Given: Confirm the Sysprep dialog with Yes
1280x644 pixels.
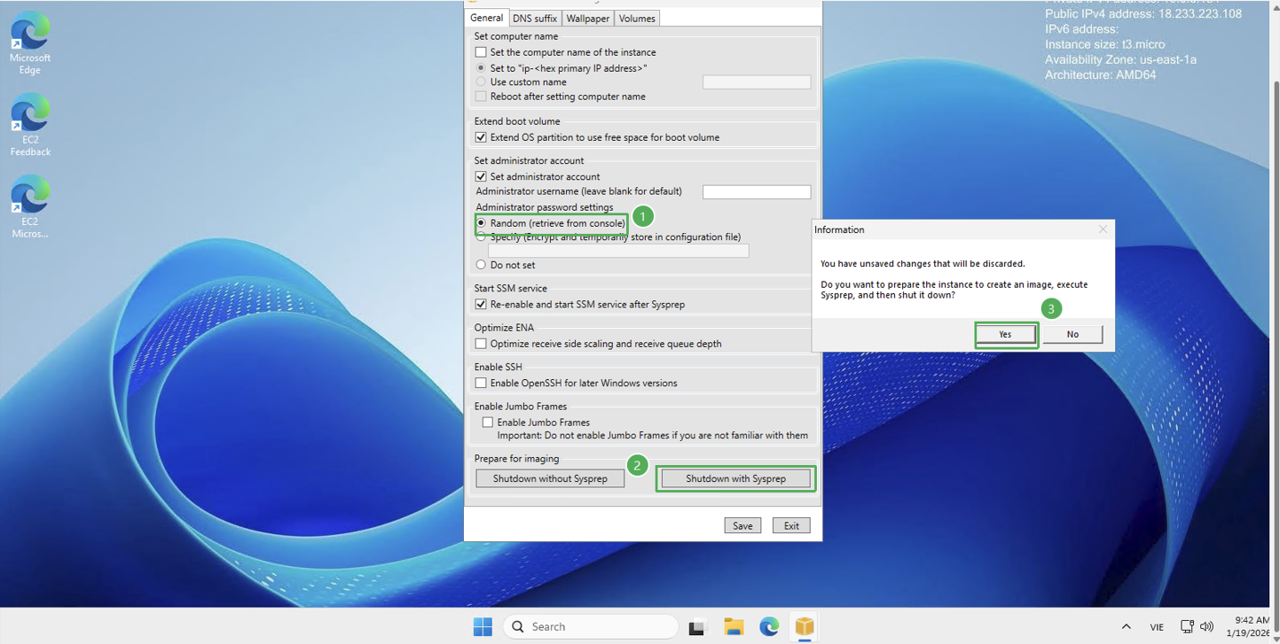Looking at the screenshot, I should (x=1006, y=334).
